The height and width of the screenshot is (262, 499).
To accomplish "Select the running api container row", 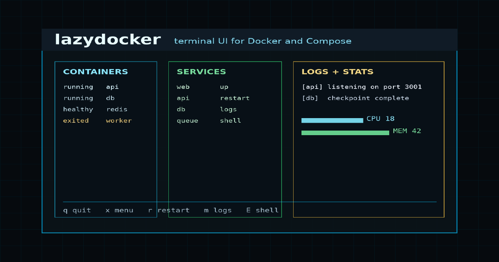I will point(91,87).
